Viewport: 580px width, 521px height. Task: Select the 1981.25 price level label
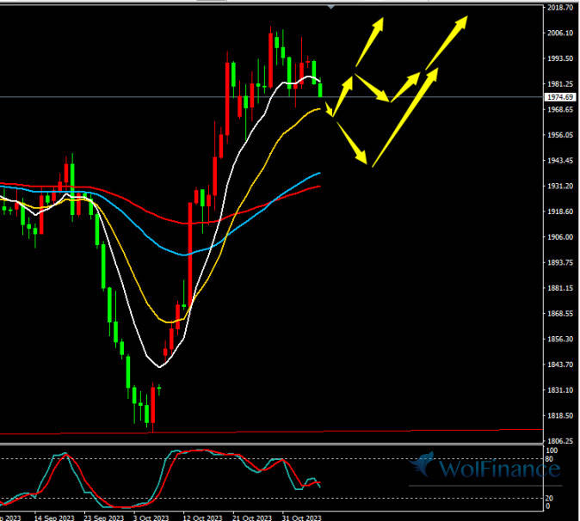pos(560,84)
